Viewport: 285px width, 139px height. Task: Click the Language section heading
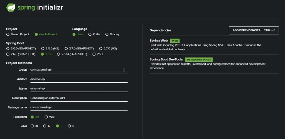tap(80, 29)
